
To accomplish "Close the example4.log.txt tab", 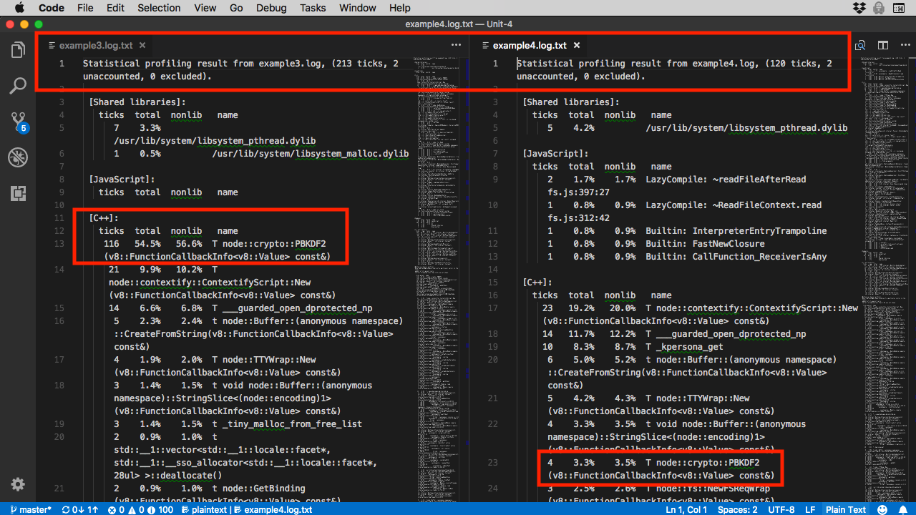I will tap(577, 45).
